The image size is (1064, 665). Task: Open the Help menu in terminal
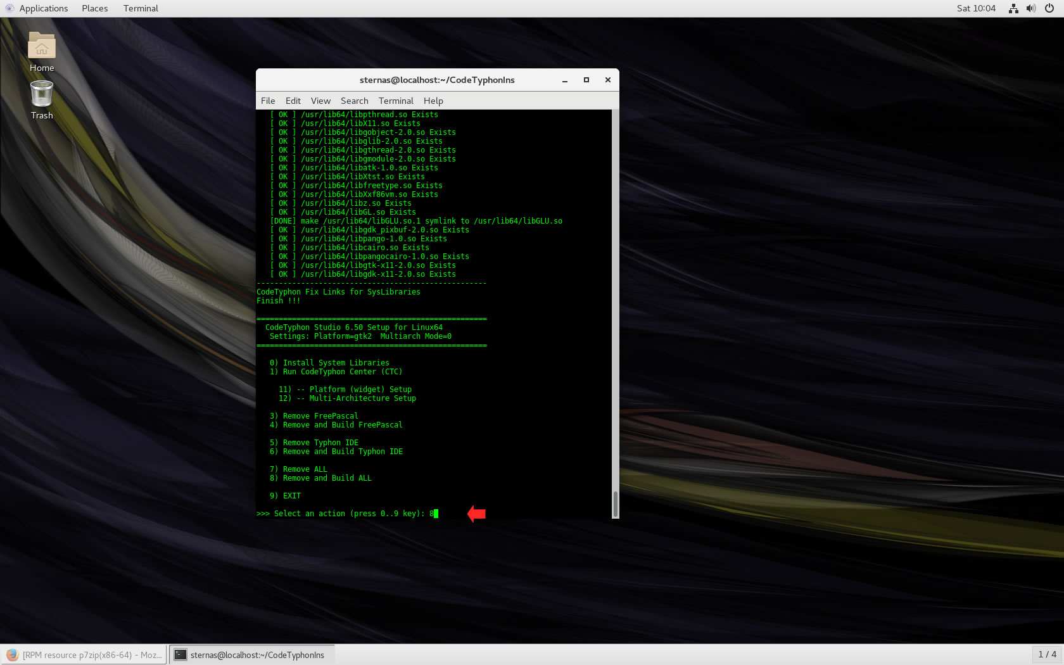[x=434, y=101]
